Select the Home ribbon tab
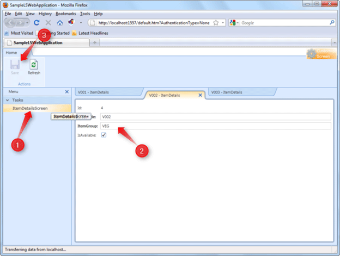The image size is (340, 256). [11, 53]
